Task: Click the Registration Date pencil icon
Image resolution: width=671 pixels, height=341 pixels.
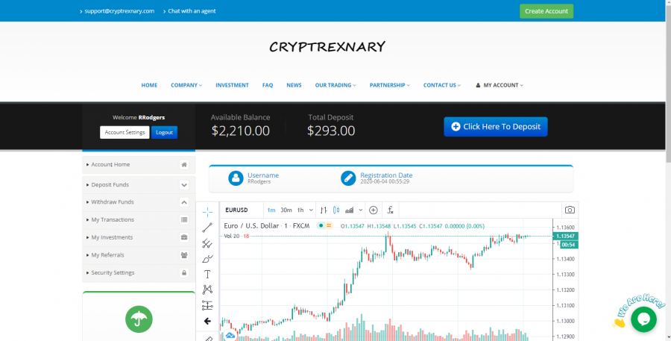Action: coord(348,178)
